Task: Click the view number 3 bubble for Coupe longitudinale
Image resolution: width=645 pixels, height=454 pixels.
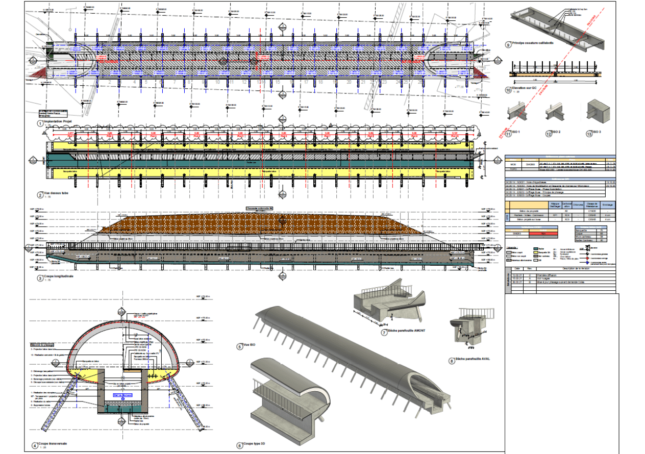Action: click(x=39, y=278)
